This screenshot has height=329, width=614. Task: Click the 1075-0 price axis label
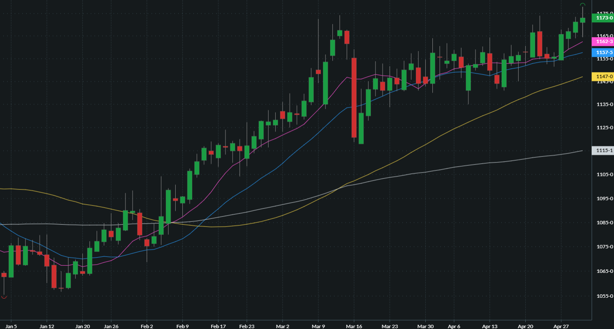point(605,247)
